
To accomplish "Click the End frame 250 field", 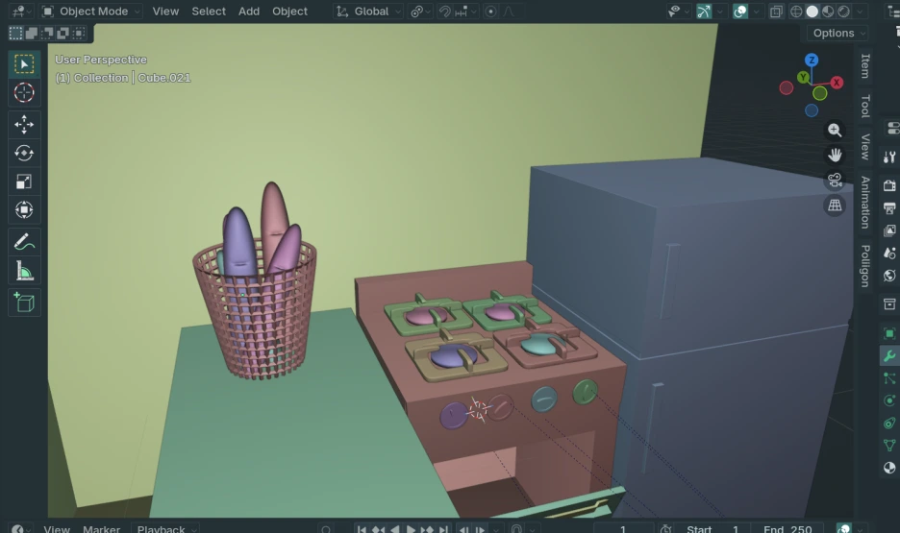I will (x=787, y=528).
